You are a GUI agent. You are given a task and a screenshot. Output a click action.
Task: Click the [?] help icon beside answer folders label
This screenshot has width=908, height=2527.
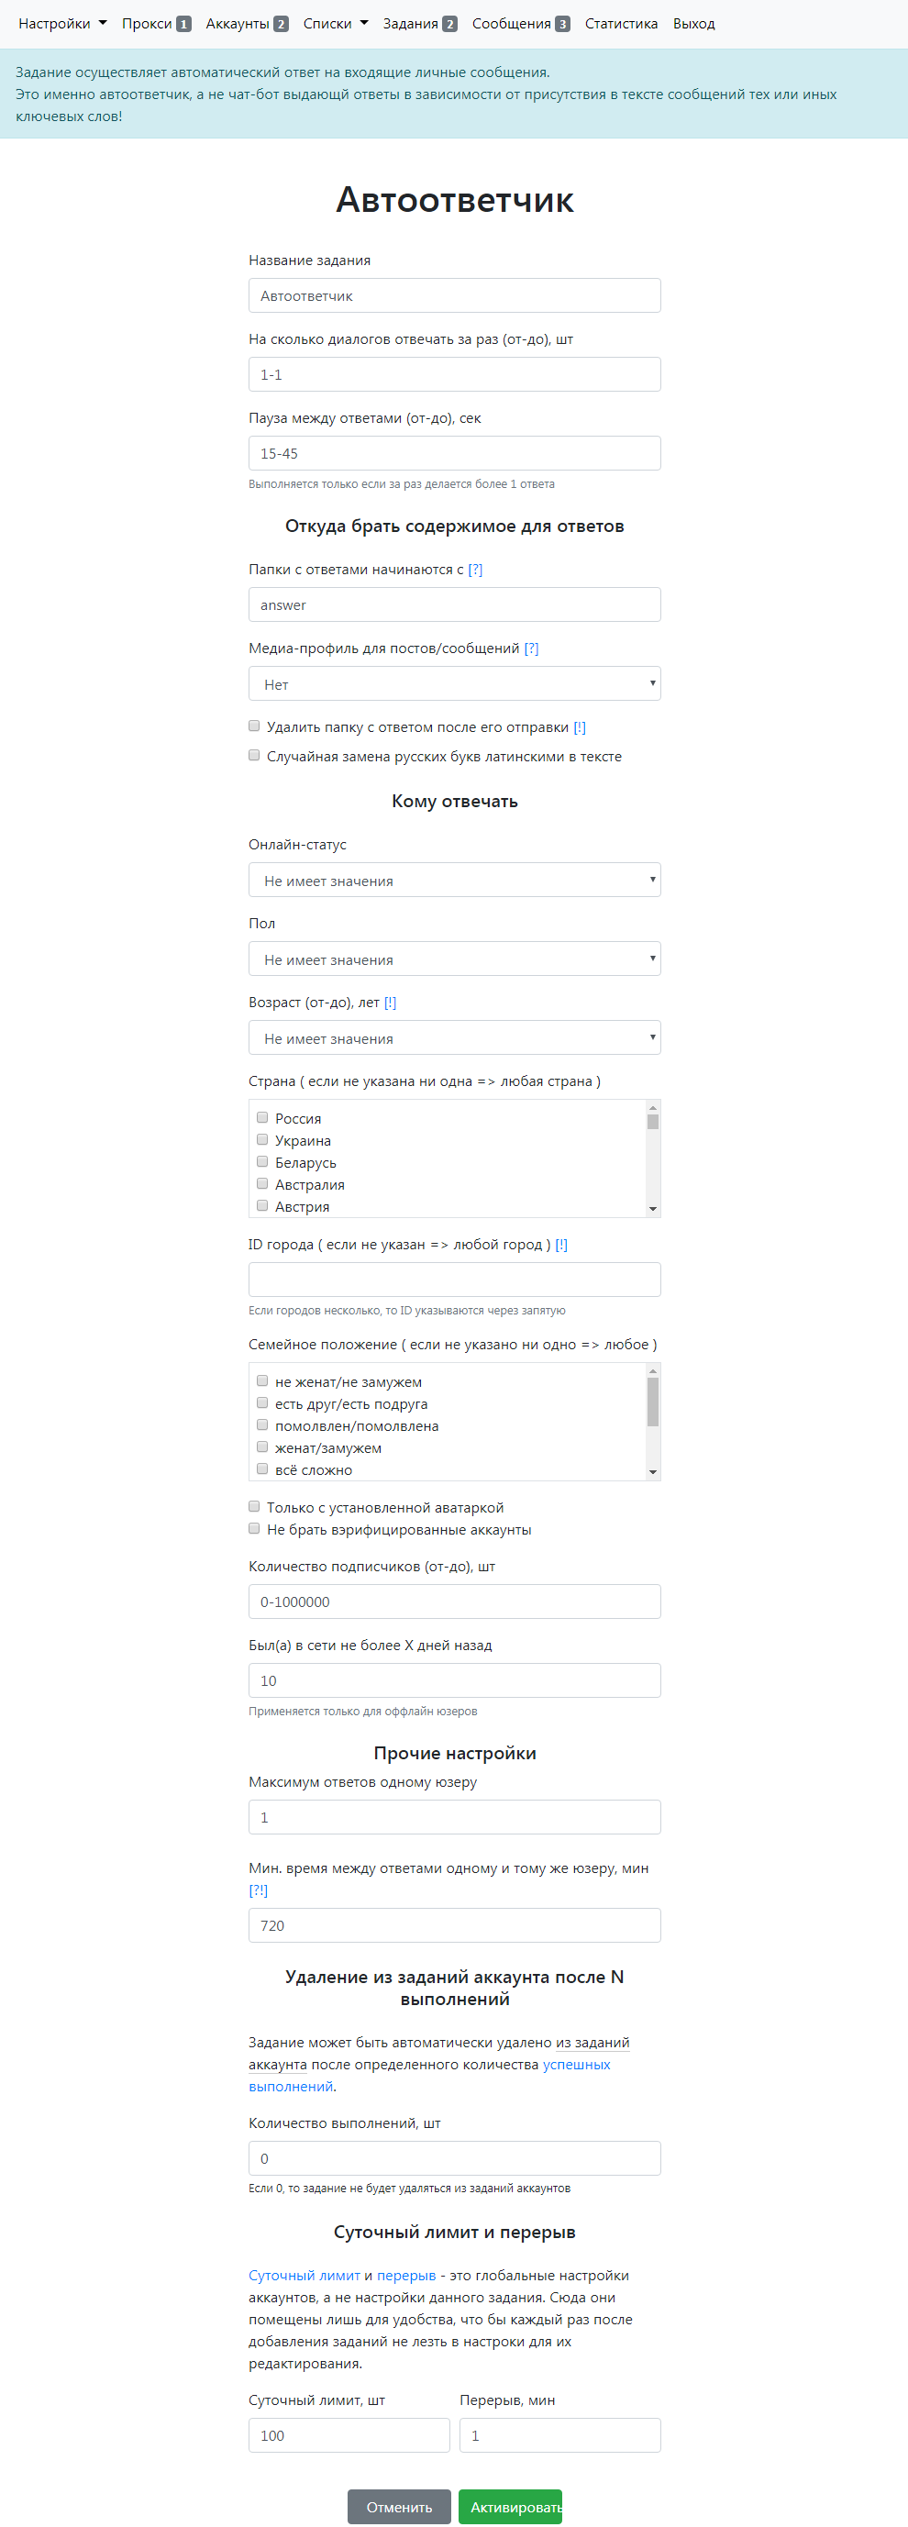(x=474, y=569)
